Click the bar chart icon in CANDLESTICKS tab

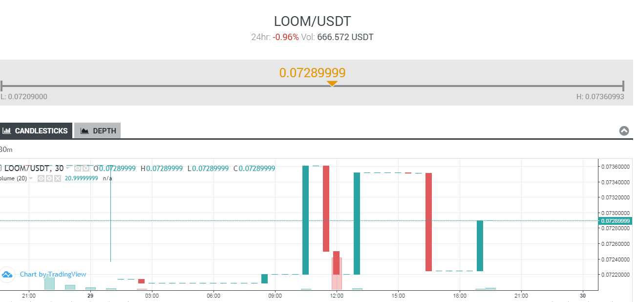[x=7, y=131]
